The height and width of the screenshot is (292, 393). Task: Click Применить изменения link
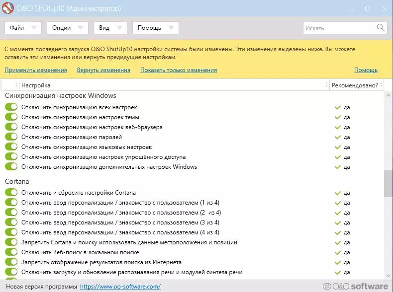[36, 70]
